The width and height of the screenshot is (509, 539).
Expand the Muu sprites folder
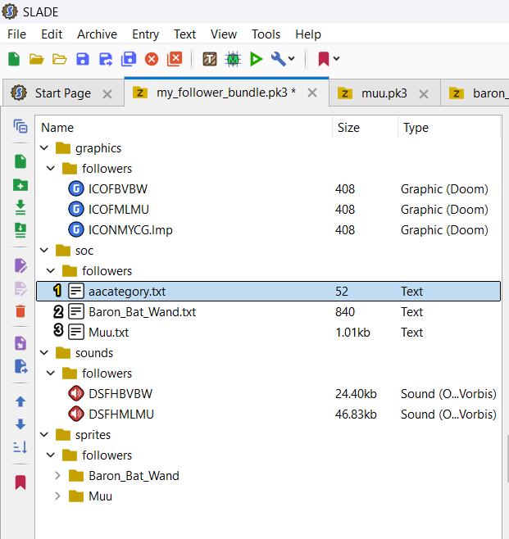(x=57, y=496)
